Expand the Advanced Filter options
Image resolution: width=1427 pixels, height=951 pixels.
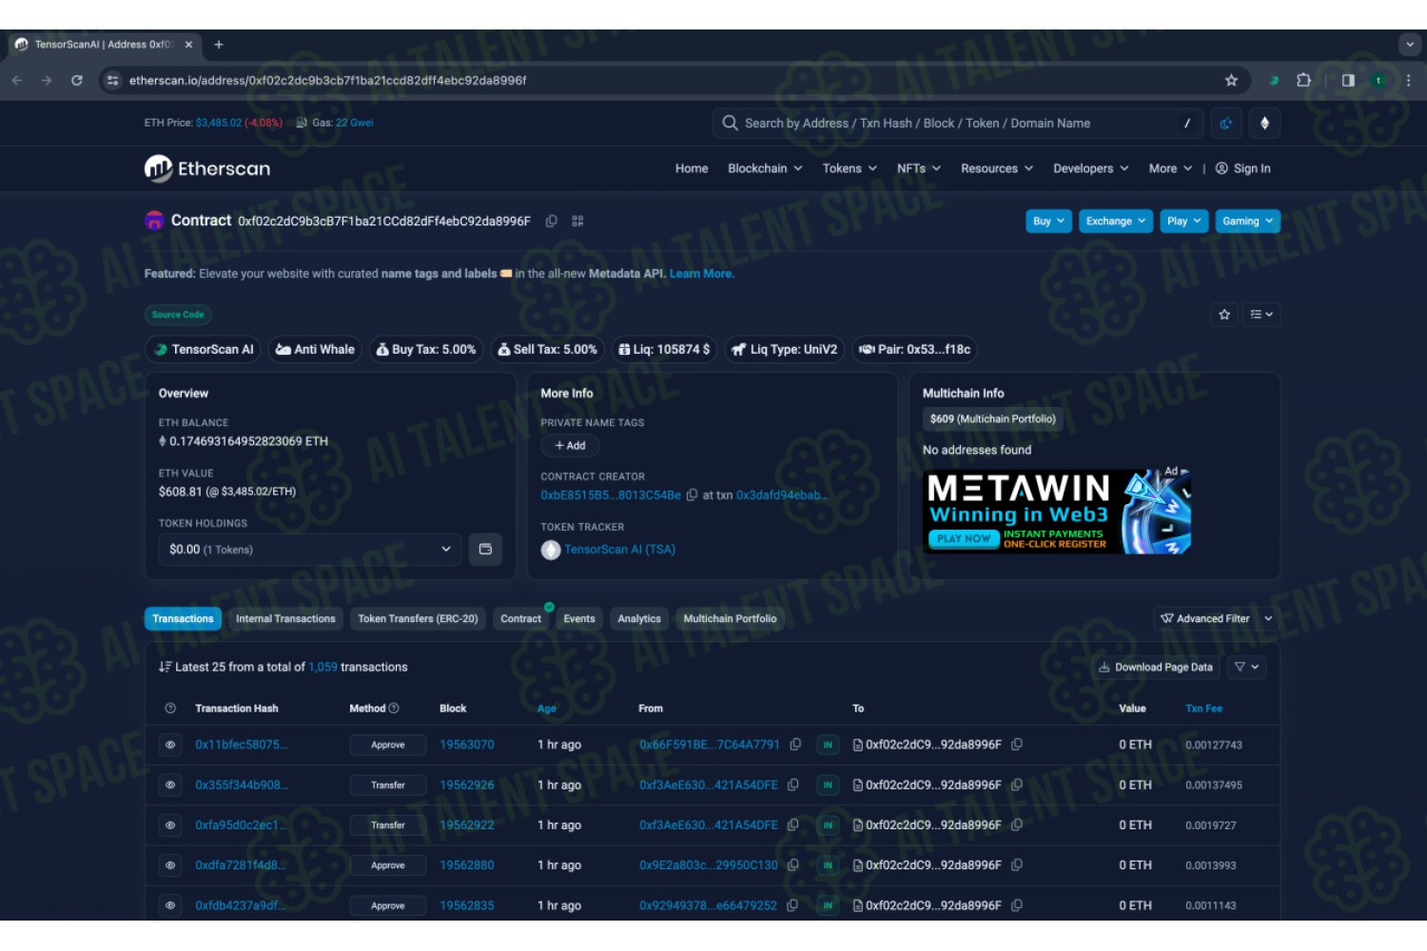1216,619
